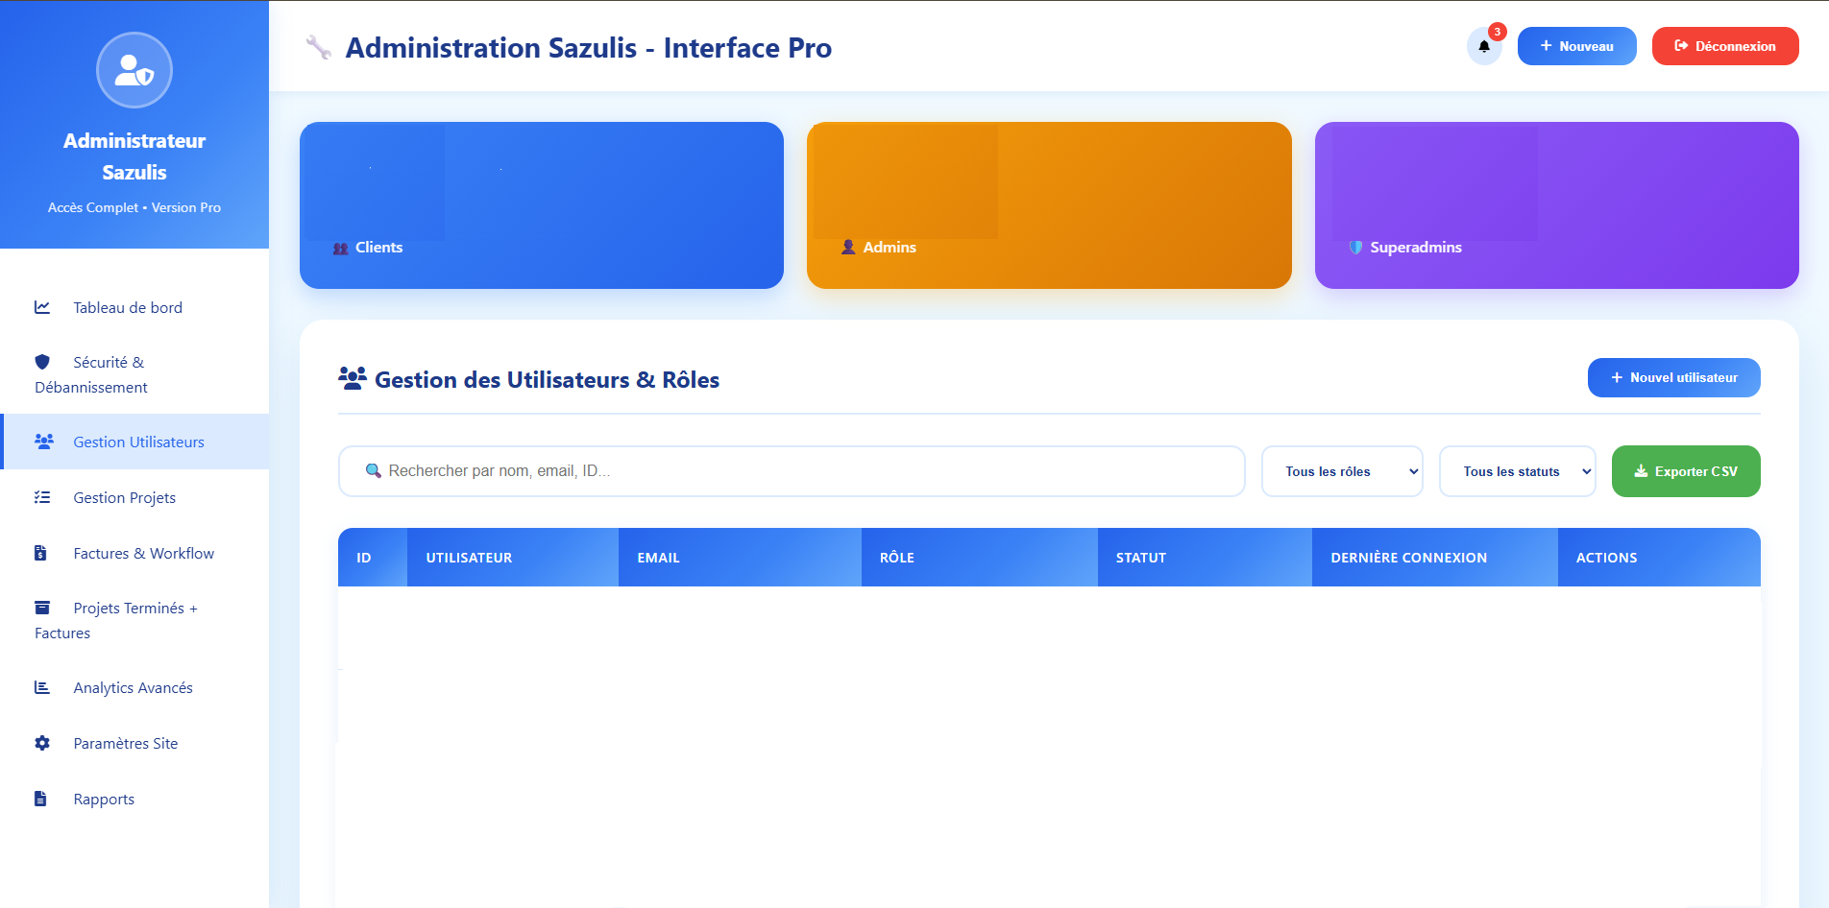Click the blue Nouveau button
Screen dimensions: 1829x908
click(1576, 46)
